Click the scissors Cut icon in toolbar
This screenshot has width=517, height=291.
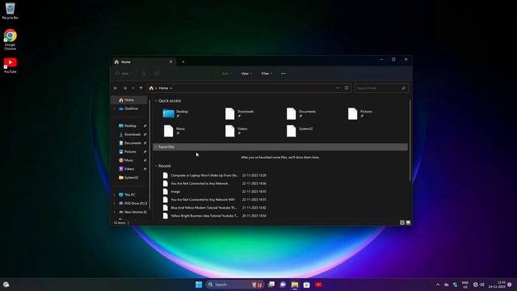coord(144,74)
